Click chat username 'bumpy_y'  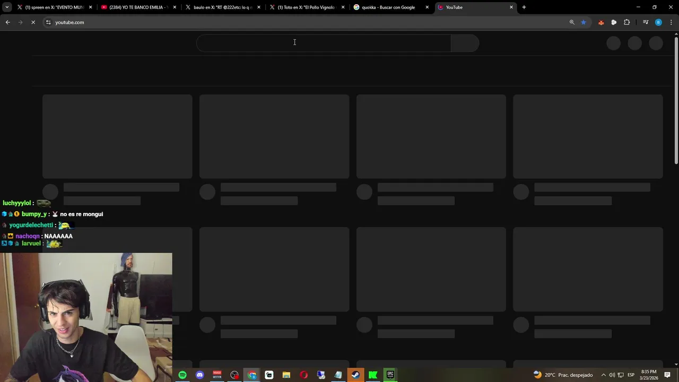tap(34, 214)
